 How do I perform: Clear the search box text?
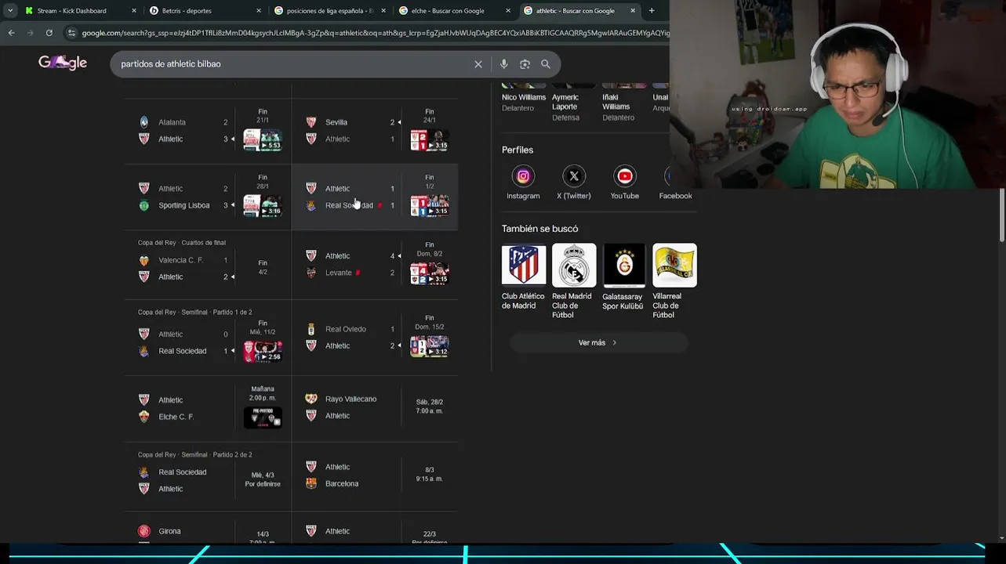(x=478, y=64)
